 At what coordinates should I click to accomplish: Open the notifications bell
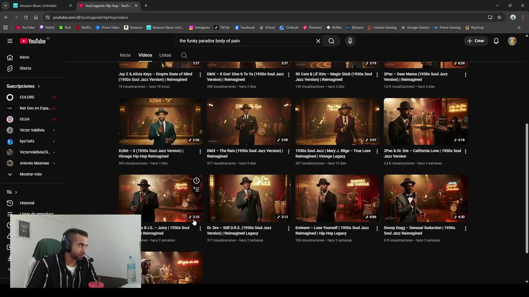coord(496,41)
